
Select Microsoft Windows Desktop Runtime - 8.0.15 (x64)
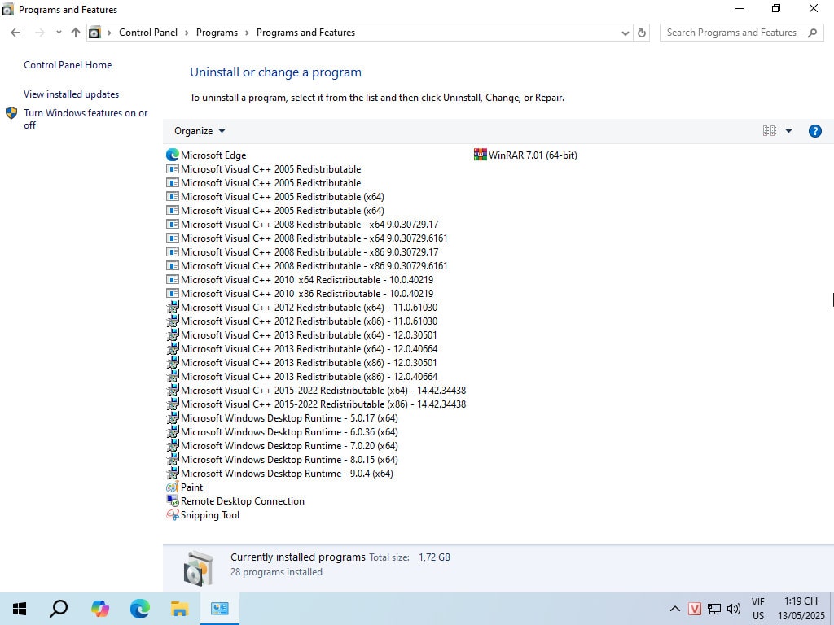point(283,460)
